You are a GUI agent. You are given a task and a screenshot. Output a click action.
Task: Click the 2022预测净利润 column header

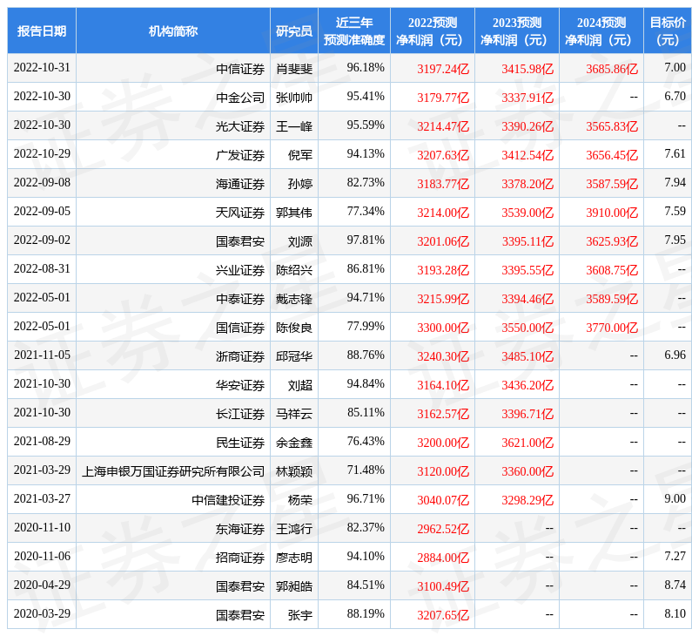(x=433, y=30)
